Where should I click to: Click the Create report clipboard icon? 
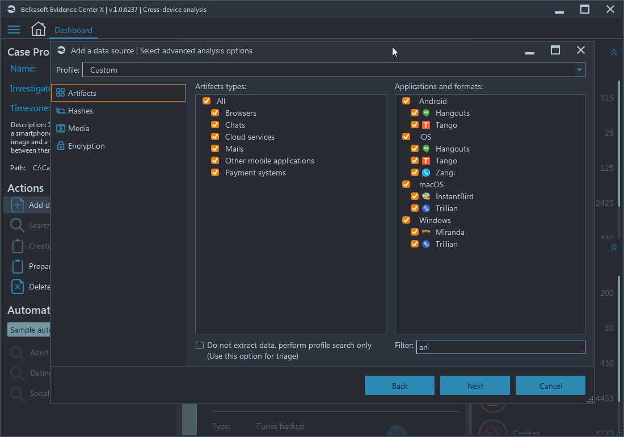pos(18,246)
